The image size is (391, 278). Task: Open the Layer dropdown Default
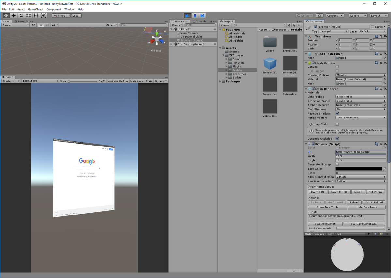372,31
